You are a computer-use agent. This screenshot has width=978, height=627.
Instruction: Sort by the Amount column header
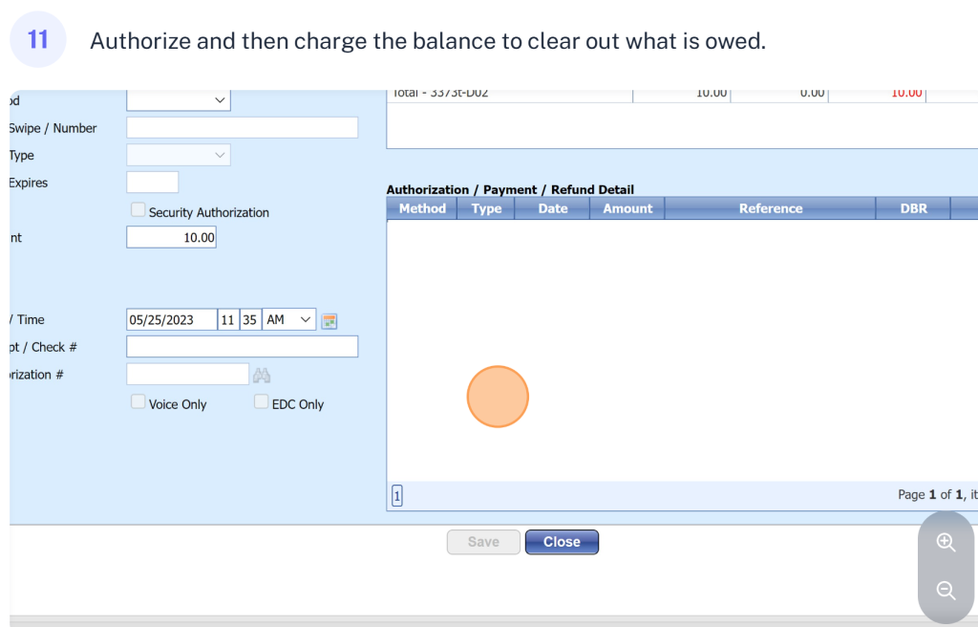pyautogui.click(x=627, y=208)
